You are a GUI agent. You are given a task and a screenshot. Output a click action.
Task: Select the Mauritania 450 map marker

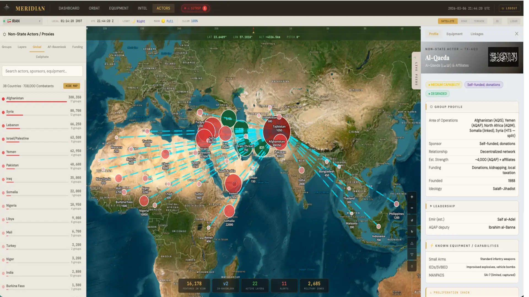pos(103,169)
